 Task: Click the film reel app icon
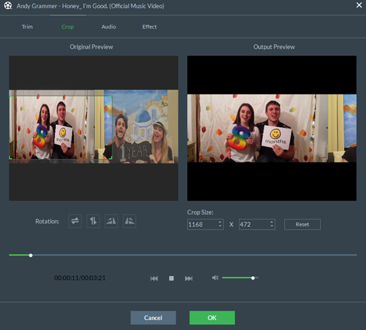pos(8,5)
